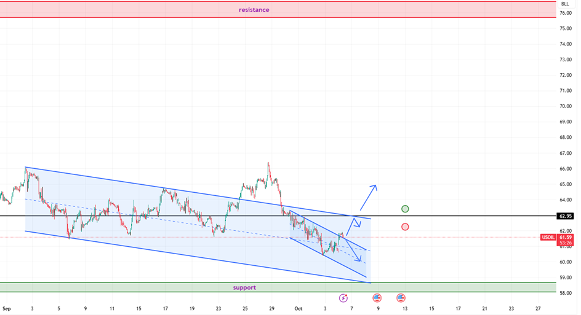581x315 pixels.
Task: Click the 'Sep' date on time axis
Action: click(7, 308)
